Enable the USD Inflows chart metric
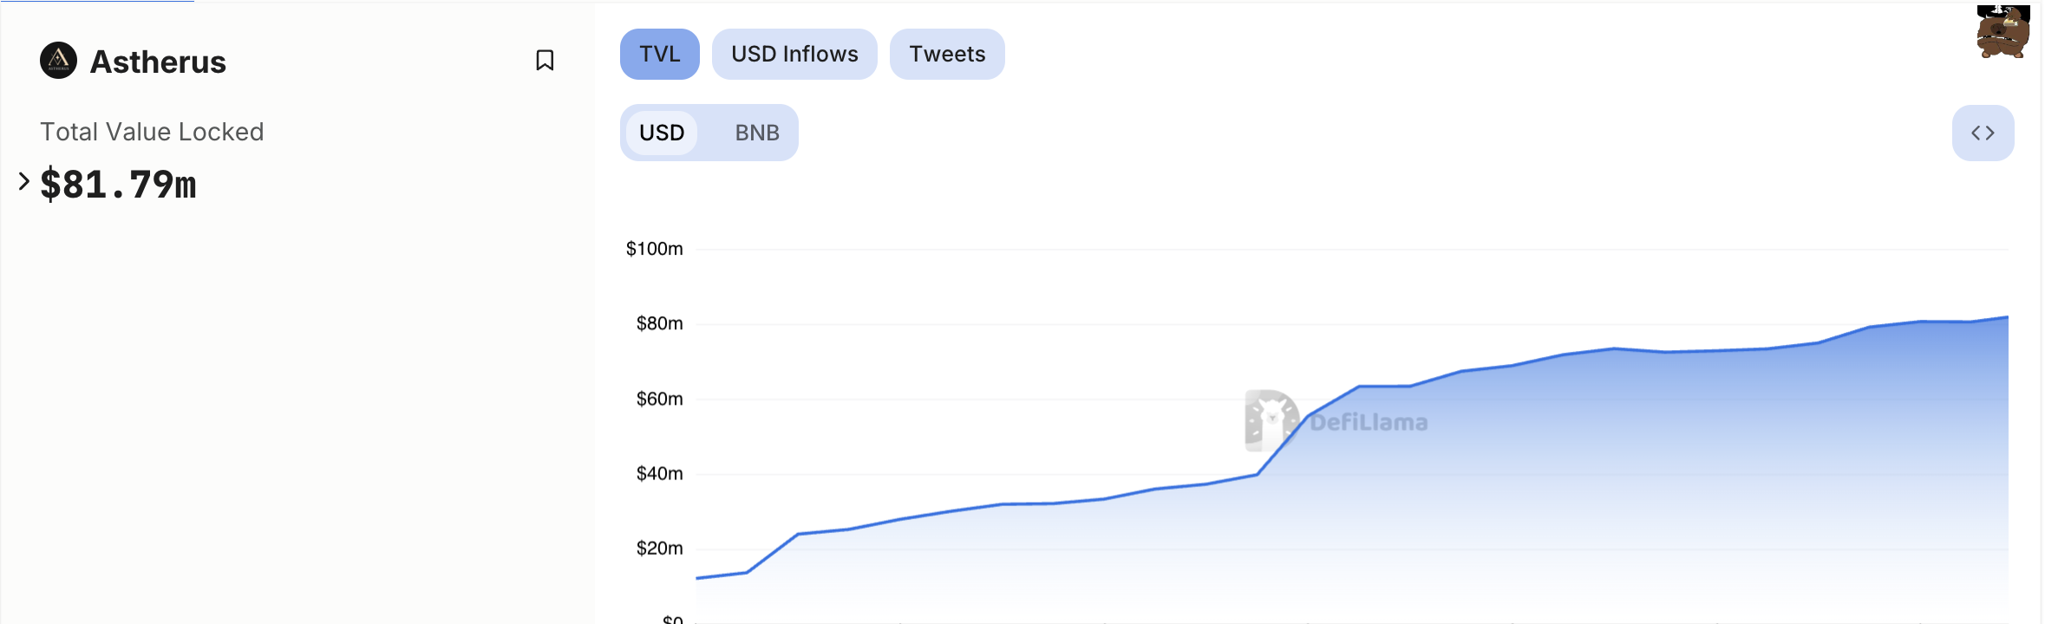2045x624 pixels. click(x=794, y=54)
